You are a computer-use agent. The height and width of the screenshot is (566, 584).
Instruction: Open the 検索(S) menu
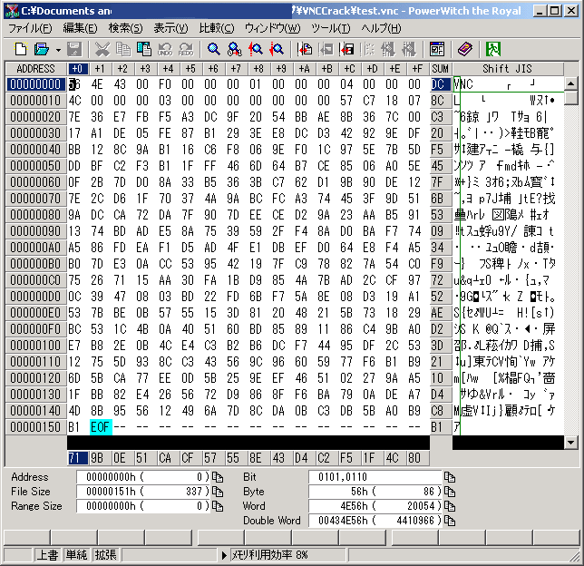tap(125, 28)
